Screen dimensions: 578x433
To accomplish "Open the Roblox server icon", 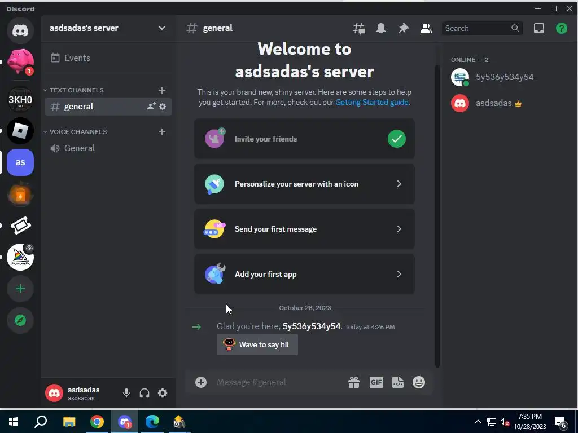I will 20,131.
